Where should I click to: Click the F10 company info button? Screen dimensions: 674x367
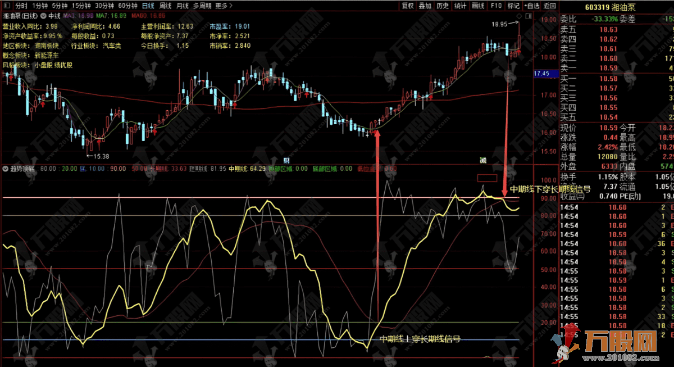tap(496, 6)
